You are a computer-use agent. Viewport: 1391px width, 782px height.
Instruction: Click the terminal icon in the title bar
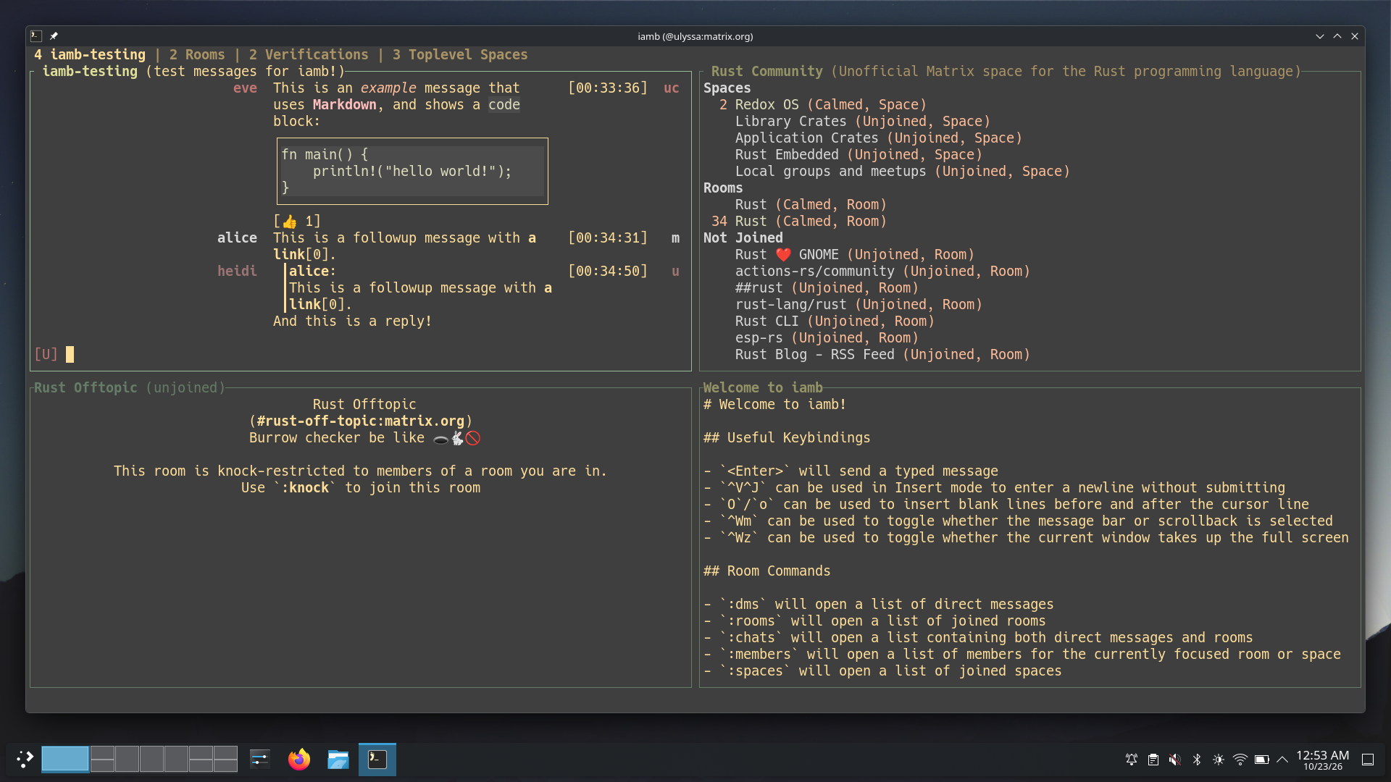(36, 36)
